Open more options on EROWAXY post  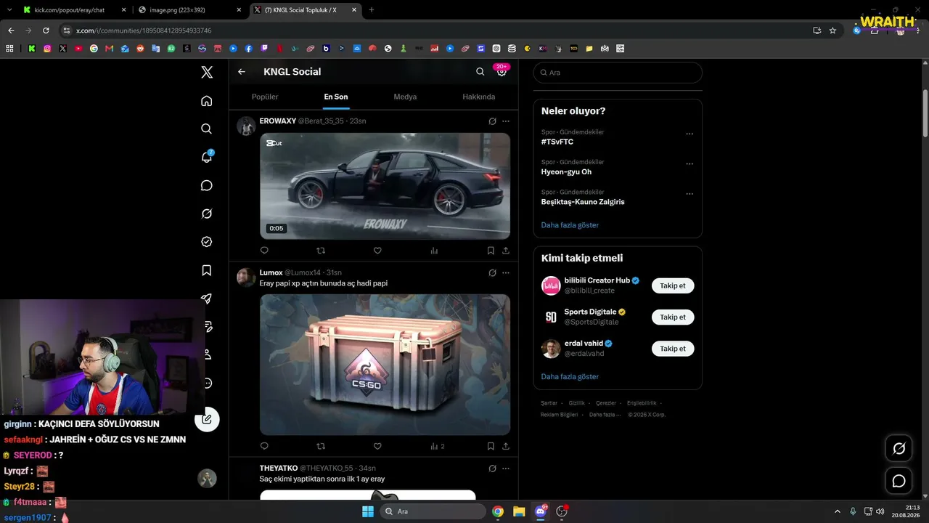(x=506, y=121)
